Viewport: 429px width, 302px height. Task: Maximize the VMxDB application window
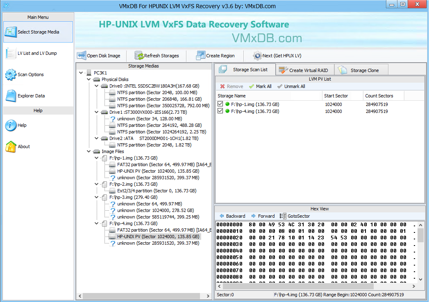point(403,4)
